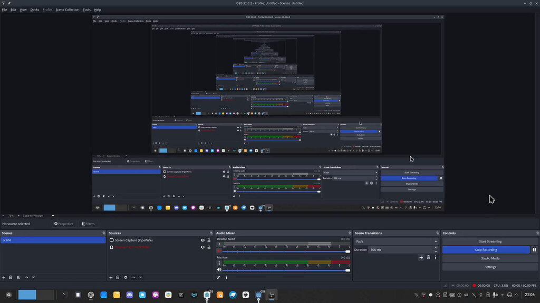Open the Edit menu

click(13, 9)
